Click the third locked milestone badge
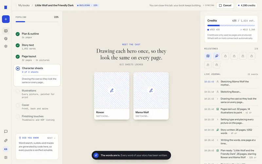Screen dimensions: 262x164 pos(243,56)
